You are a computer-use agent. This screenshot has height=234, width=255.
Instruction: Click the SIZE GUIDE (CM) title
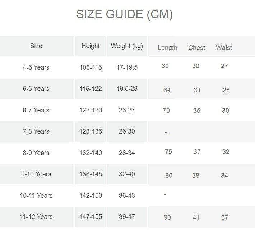125,15
